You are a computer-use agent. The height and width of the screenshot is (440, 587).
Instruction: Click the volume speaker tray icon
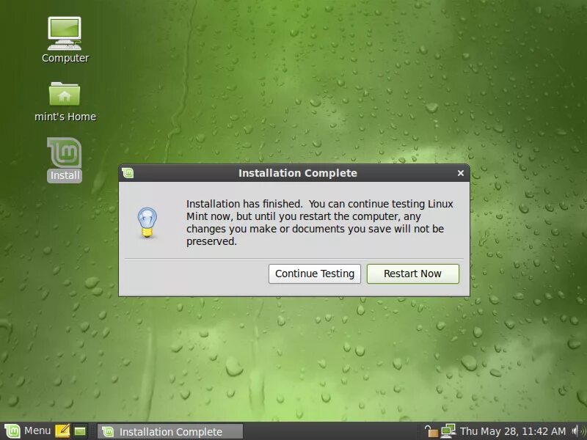pyautogui.click(x=578, y=431)
